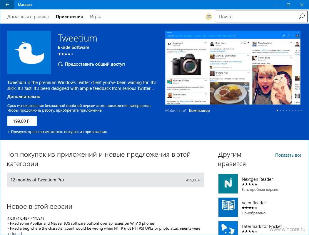Open the Приложения section
The width and height of the screenshot is (309, 235).
(x=69, y=17)
